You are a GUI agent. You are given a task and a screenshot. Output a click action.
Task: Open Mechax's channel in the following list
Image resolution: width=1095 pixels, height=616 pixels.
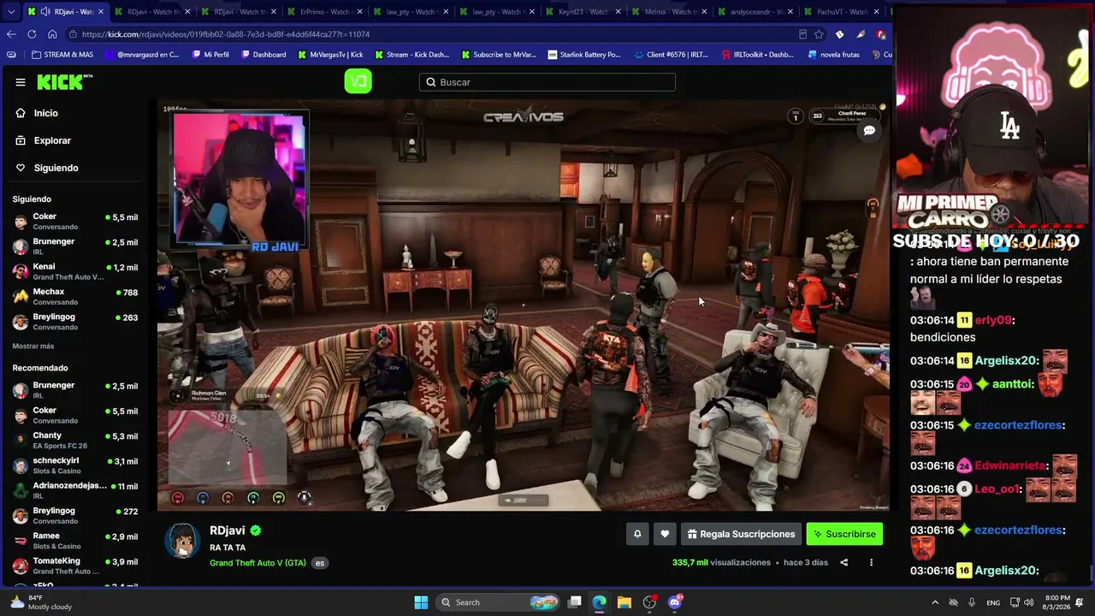tap(75, 296)
